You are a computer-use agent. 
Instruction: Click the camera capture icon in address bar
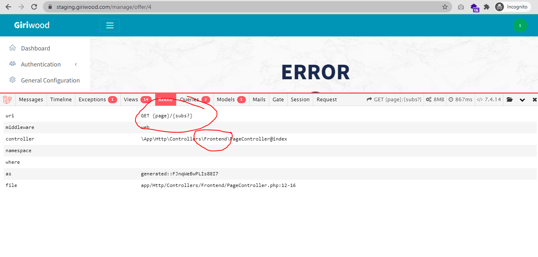coord(461,6)
